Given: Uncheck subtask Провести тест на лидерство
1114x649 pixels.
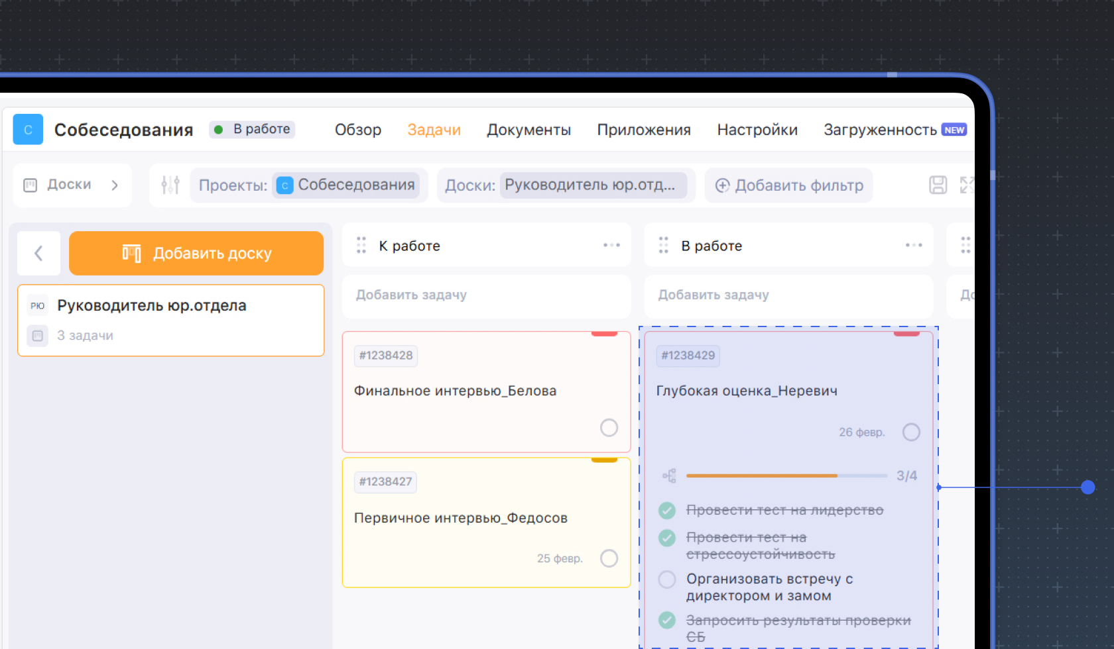Looking at the screenshot, I should [667, 510].
